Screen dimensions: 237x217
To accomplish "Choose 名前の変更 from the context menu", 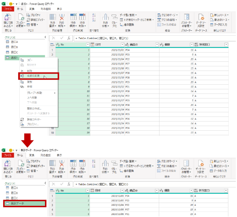I will [34, 76].
